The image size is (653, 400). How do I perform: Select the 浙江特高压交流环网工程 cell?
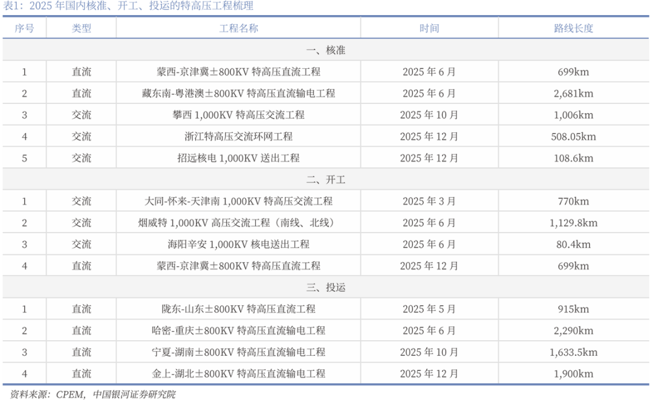(x=238, y=137)
